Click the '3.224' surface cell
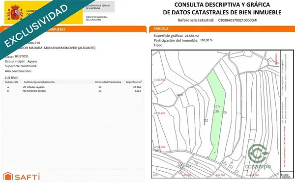The image size is (295, 183). pos(138,91)
